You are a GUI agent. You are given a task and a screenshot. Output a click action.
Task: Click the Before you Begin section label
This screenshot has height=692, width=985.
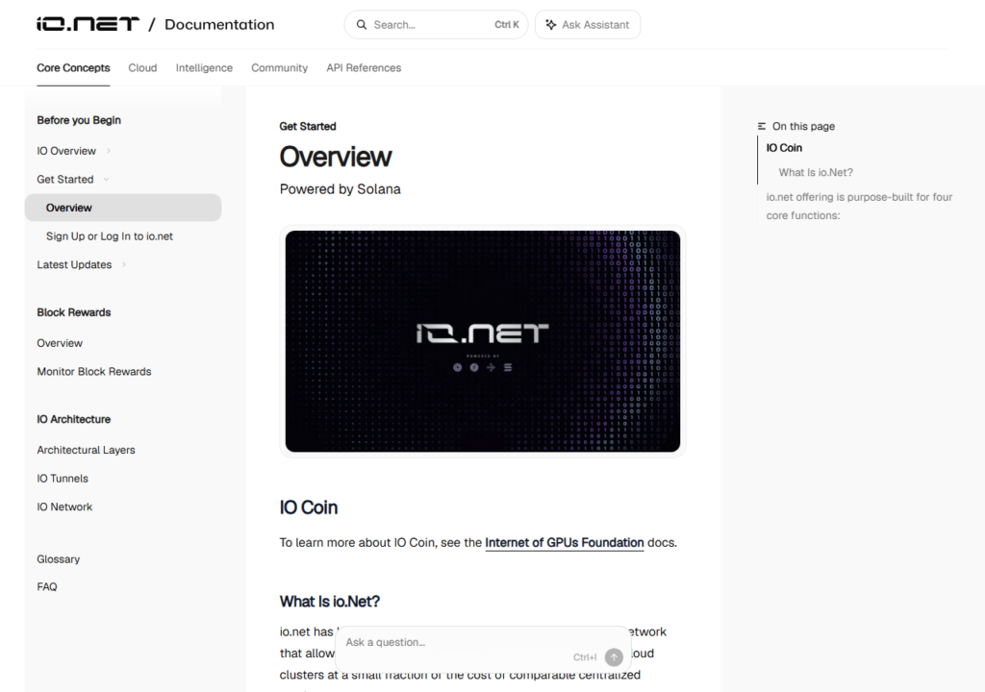pyautogui.click(x=79, y=120)
